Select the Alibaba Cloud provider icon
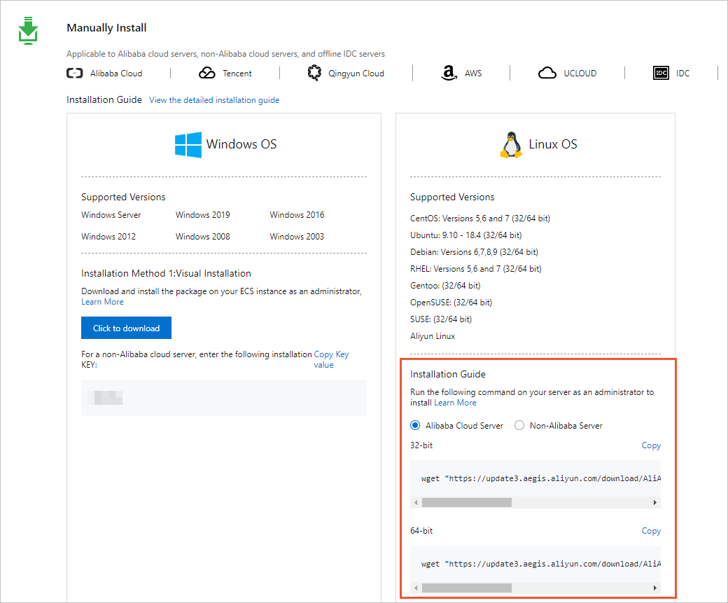 [x=74, y=74]
